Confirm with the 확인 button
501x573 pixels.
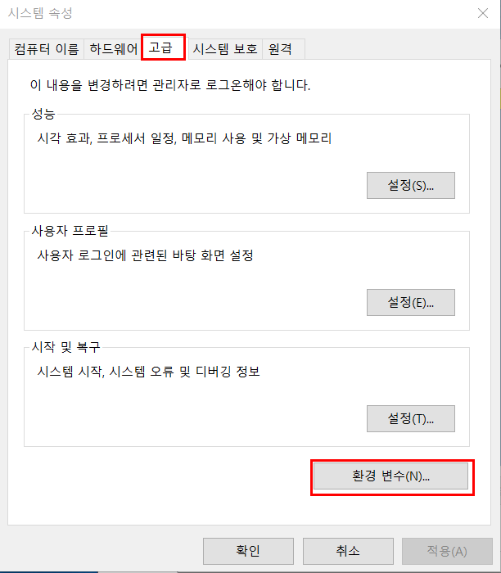[249, 551]
